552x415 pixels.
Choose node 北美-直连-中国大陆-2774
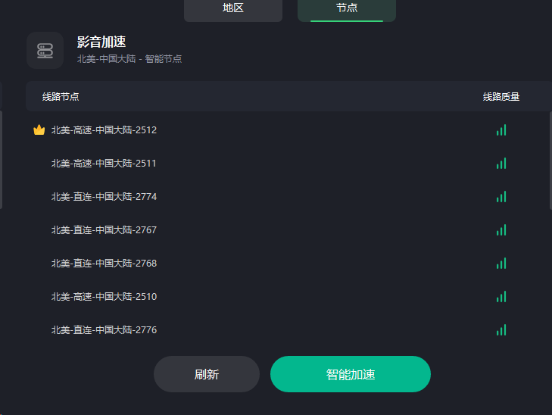click(x=287, y=196)
